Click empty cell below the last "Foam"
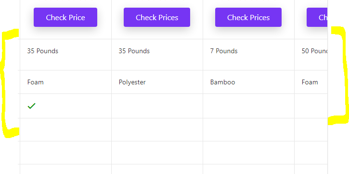The height and width of the screenshot is (174, 349). point(311,106)
